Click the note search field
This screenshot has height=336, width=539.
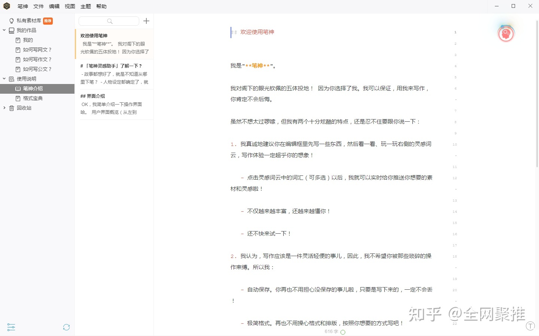click(109, 21)
